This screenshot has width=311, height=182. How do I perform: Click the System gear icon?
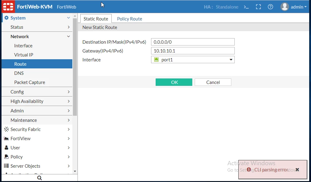pos(6,18)
